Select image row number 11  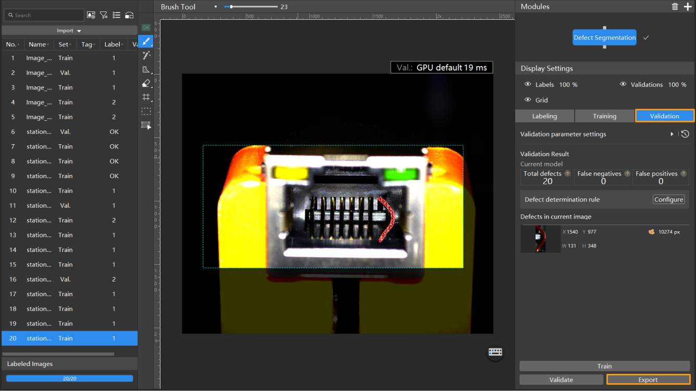pyautogui.click(x=69, y=206)
